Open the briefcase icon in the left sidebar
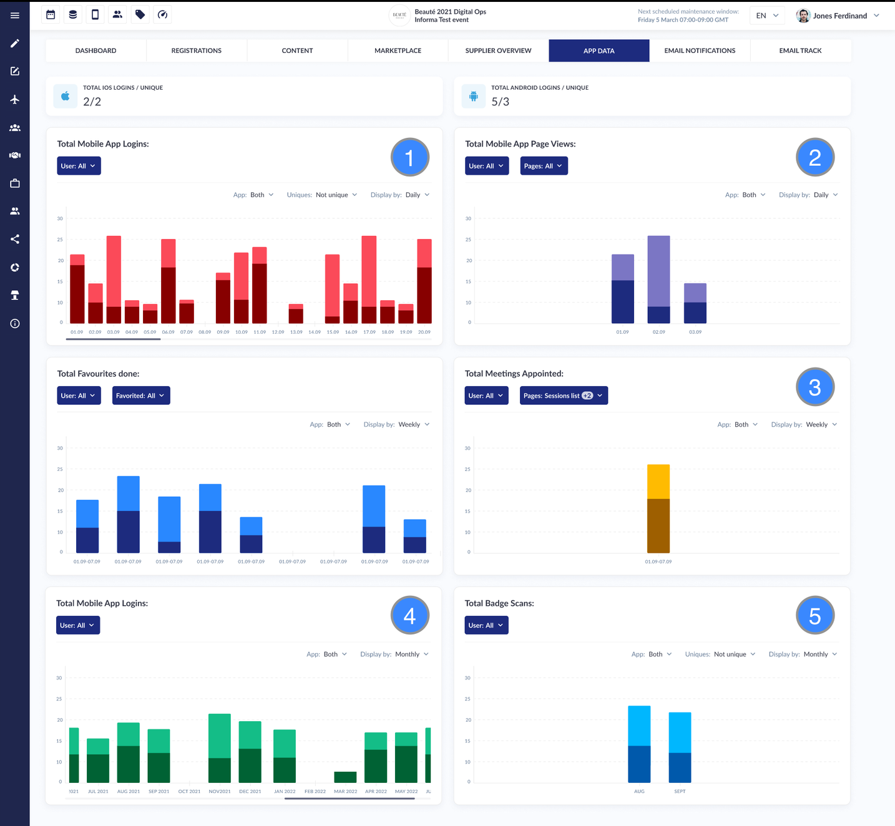895x826 pixels. pos(15,183)
